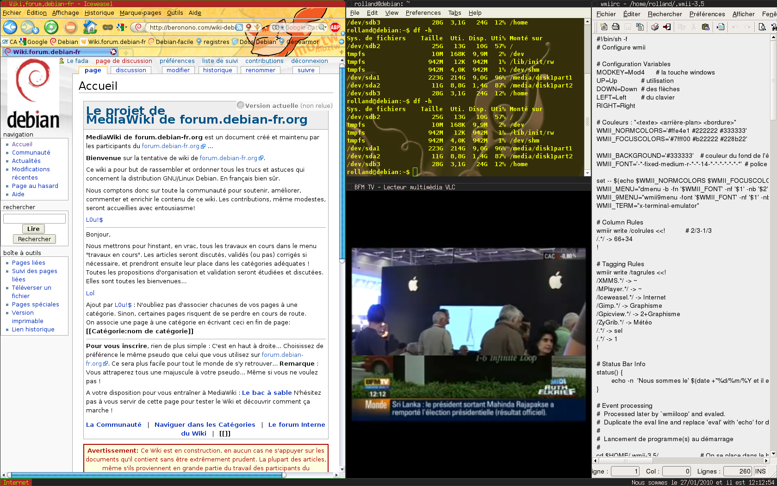Click the Le bac à sable link
Screen dimensions: 777x486
[267, 393]
